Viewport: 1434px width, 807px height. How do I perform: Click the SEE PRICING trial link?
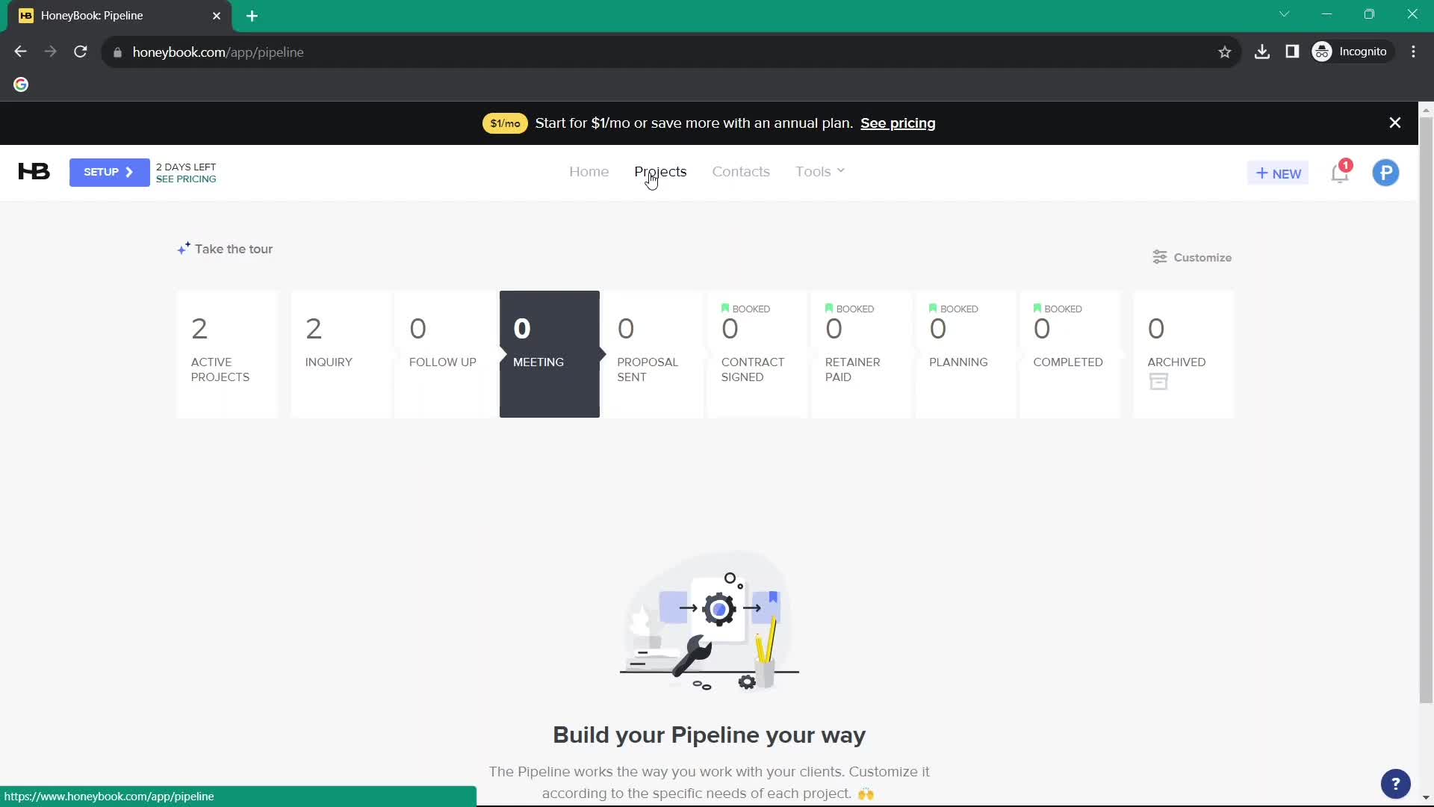pos(186,179)
